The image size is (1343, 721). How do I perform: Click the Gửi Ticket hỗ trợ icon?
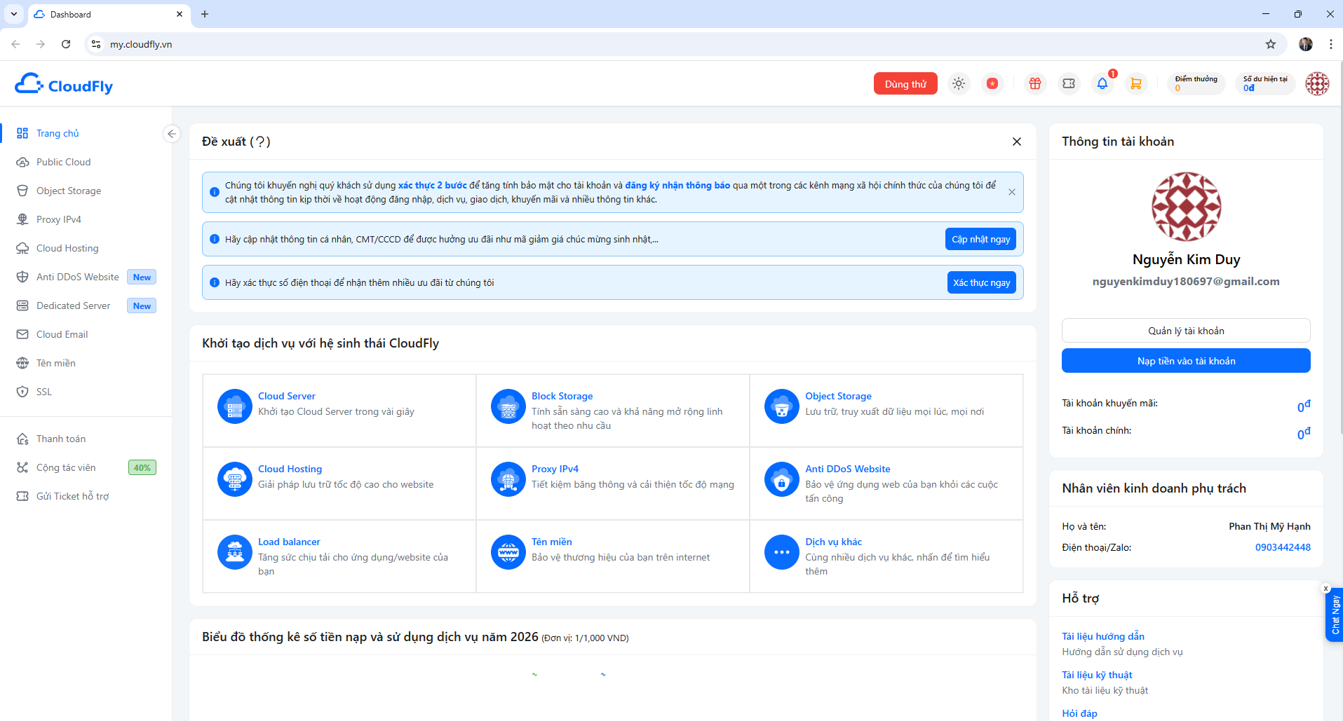click(x=22, y=496)
